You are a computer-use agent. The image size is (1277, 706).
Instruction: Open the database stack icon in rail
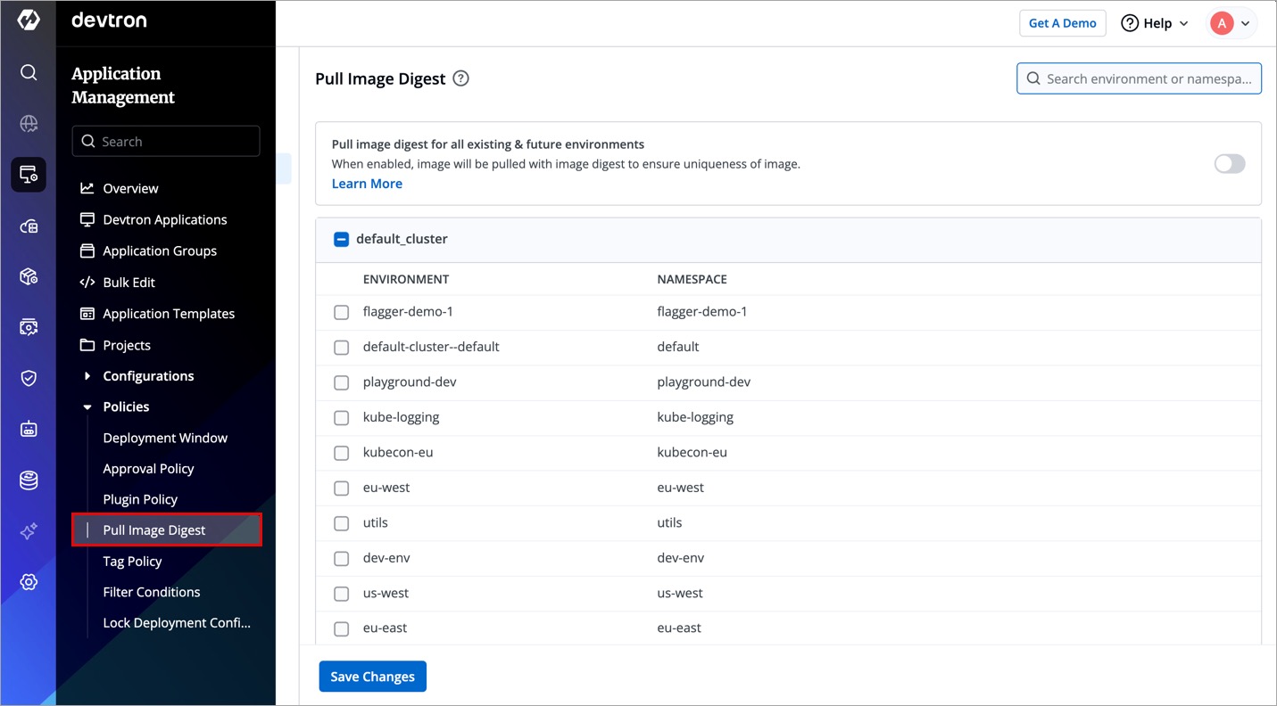click(29, 480)
